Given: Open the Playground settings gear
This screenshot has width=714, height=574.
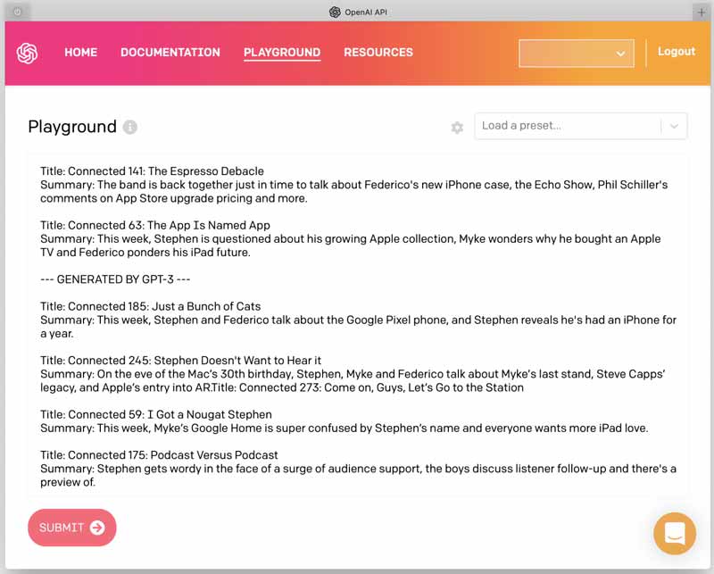Looking at the screenshot, I should click(x=457, y=127).
